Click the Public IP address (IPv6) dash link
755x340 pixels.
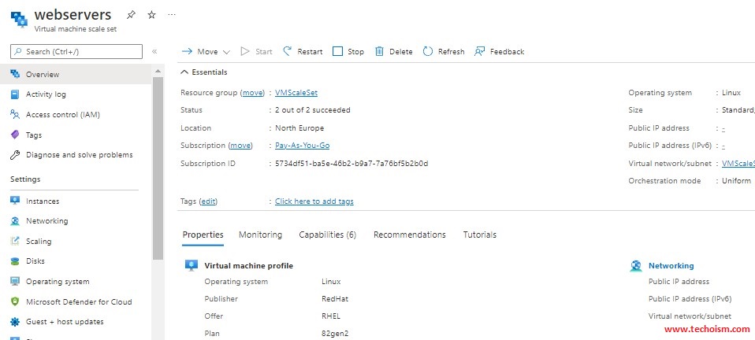tap(723, 146)
